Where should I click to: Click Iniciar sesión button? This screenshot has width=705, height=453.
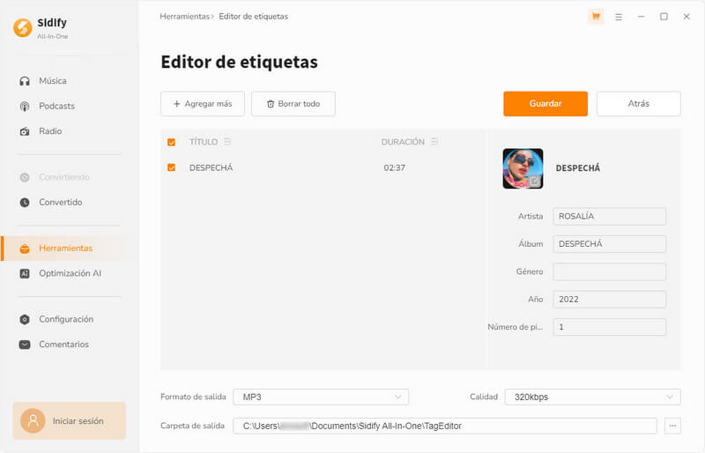[x=70, y=421]
